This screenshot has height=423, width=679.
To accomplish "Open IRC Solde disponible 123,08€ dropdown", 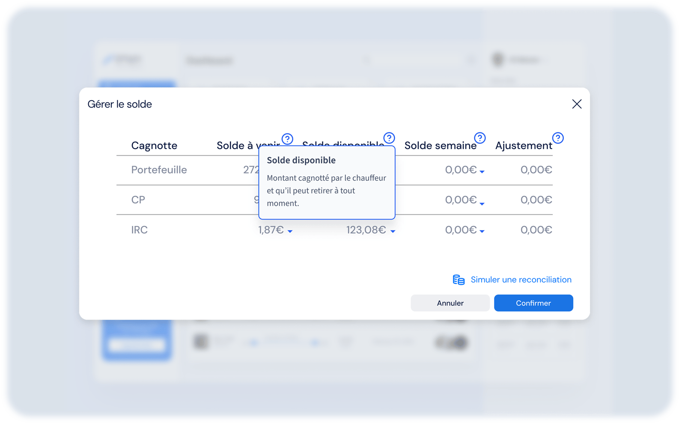I will click(393, 231).
